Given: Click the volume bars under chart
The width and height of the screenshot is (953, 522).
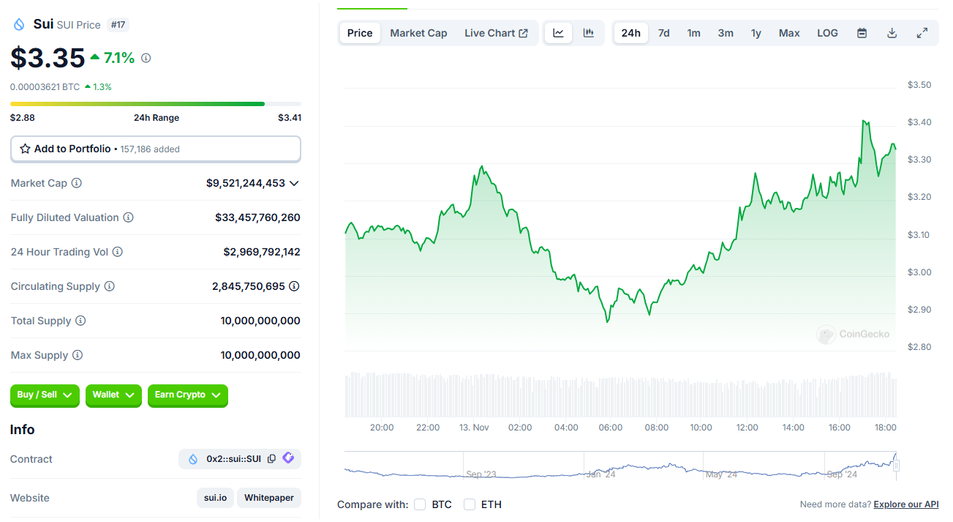Looking at the screenshot, I should (620, 394).
